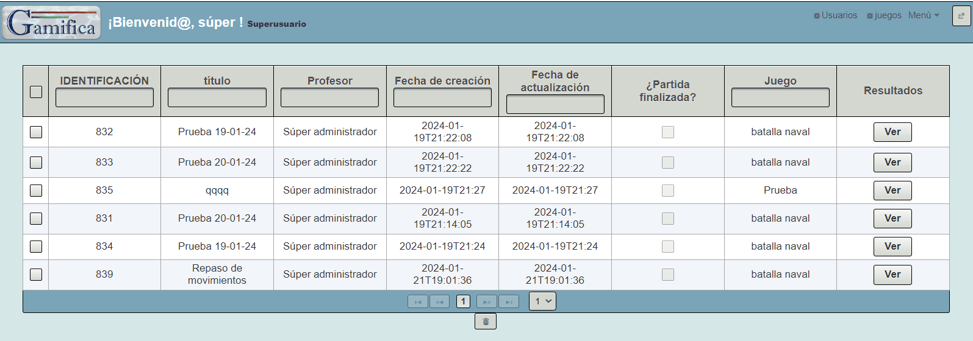Screen dimensions: 973x341
Task: Select page 1 in paginator
Action: coord(464,301)
